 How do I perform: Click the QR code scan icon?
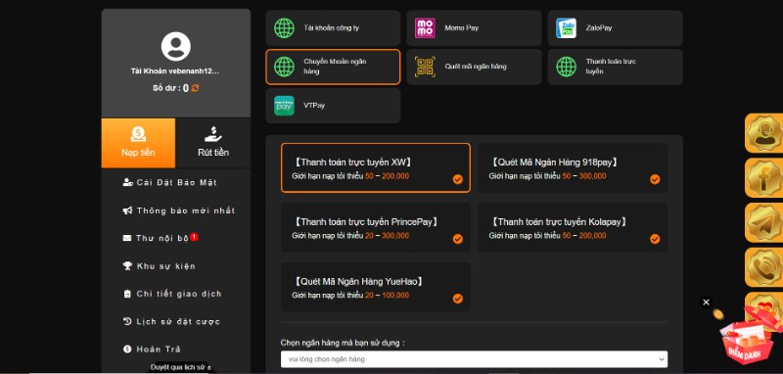(425, 67)
